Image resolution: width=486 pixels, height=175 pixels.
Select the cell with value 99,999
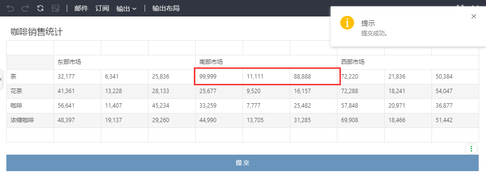tap(219, 77)
